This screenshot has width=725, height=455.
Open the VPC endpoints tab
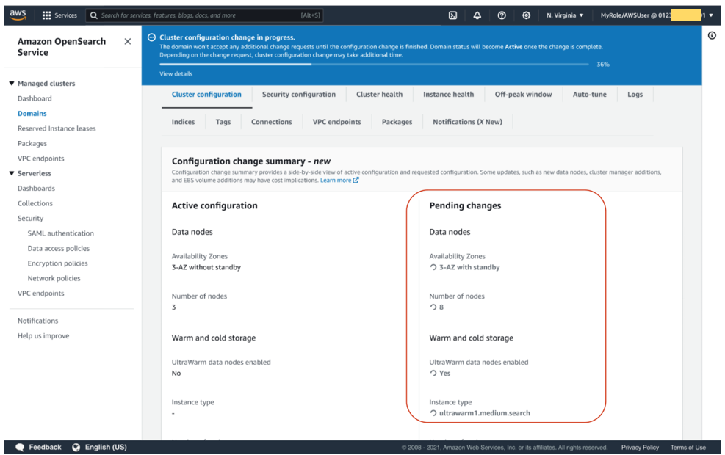coord(336,122)
